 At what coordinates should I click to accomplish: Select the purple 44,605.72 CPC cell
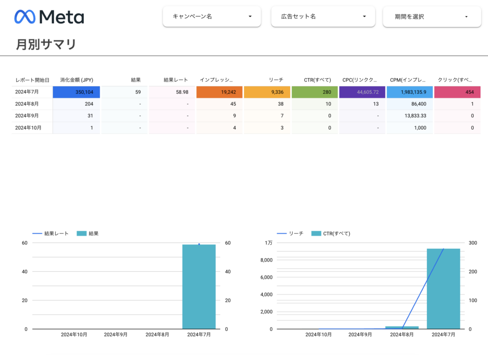click(362, 92)
